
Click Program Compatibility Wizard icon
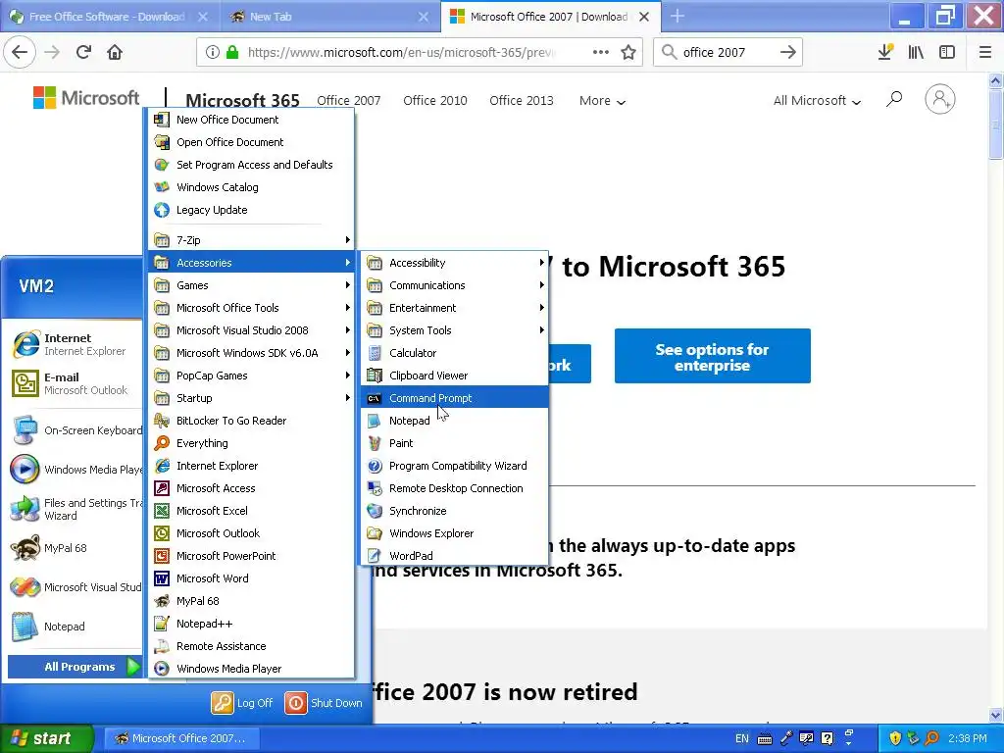click(375, 466)
